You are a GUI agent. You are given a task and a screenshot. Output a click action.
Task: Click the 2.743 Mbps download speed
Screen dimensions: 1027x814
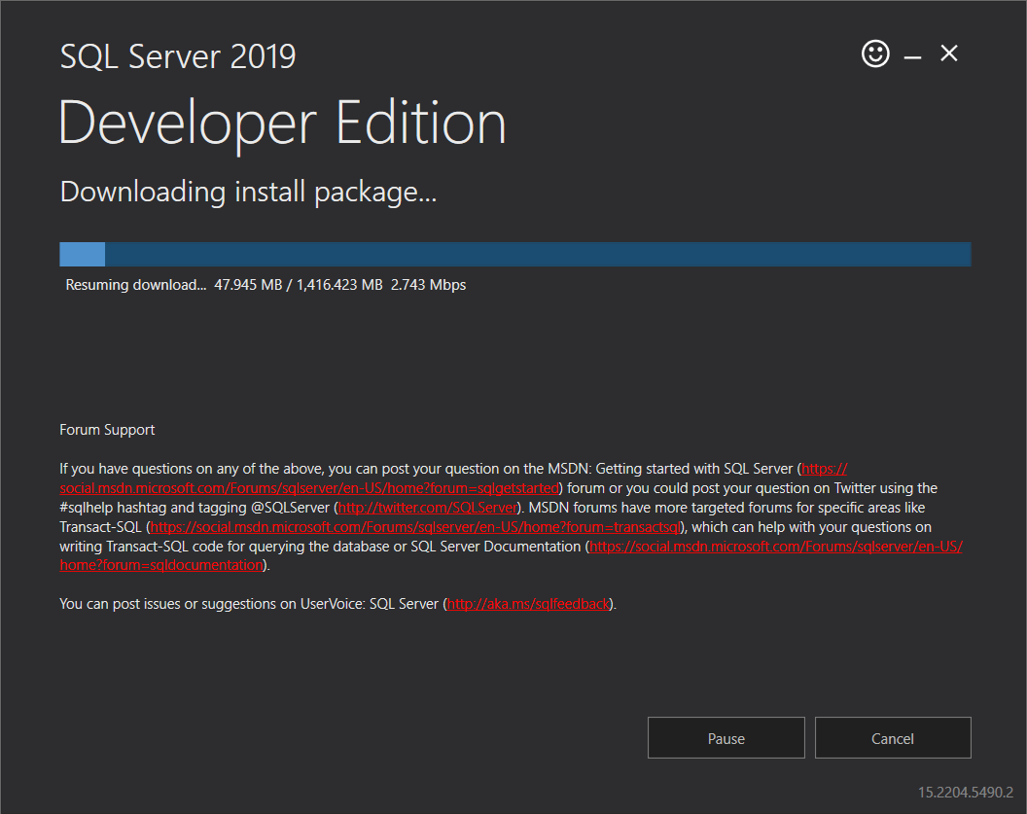click(428, 286)
